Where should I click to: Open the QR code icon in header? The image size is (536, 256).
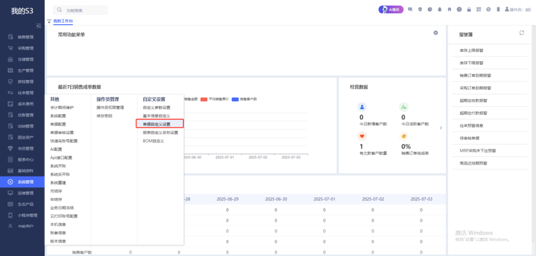[478, 9]
